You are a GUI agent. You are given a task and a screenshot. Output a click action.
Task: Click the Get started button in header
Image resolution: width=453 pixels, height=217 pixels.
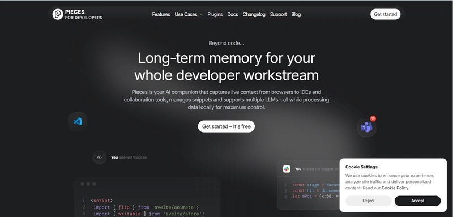(x=386, y=14)
